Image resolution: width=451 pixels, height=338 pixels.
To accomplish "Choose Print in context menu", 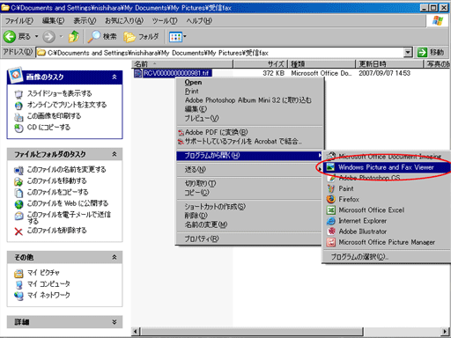I will tap(250, 92).
